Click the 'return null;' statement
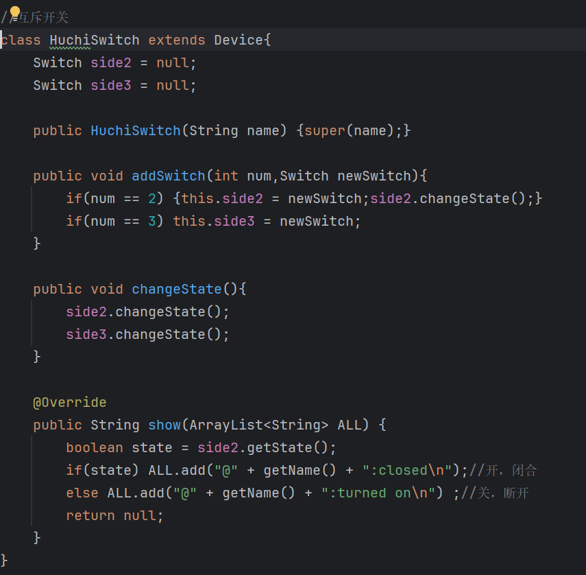Screen dimensions: 586x575 pos(114,515)
